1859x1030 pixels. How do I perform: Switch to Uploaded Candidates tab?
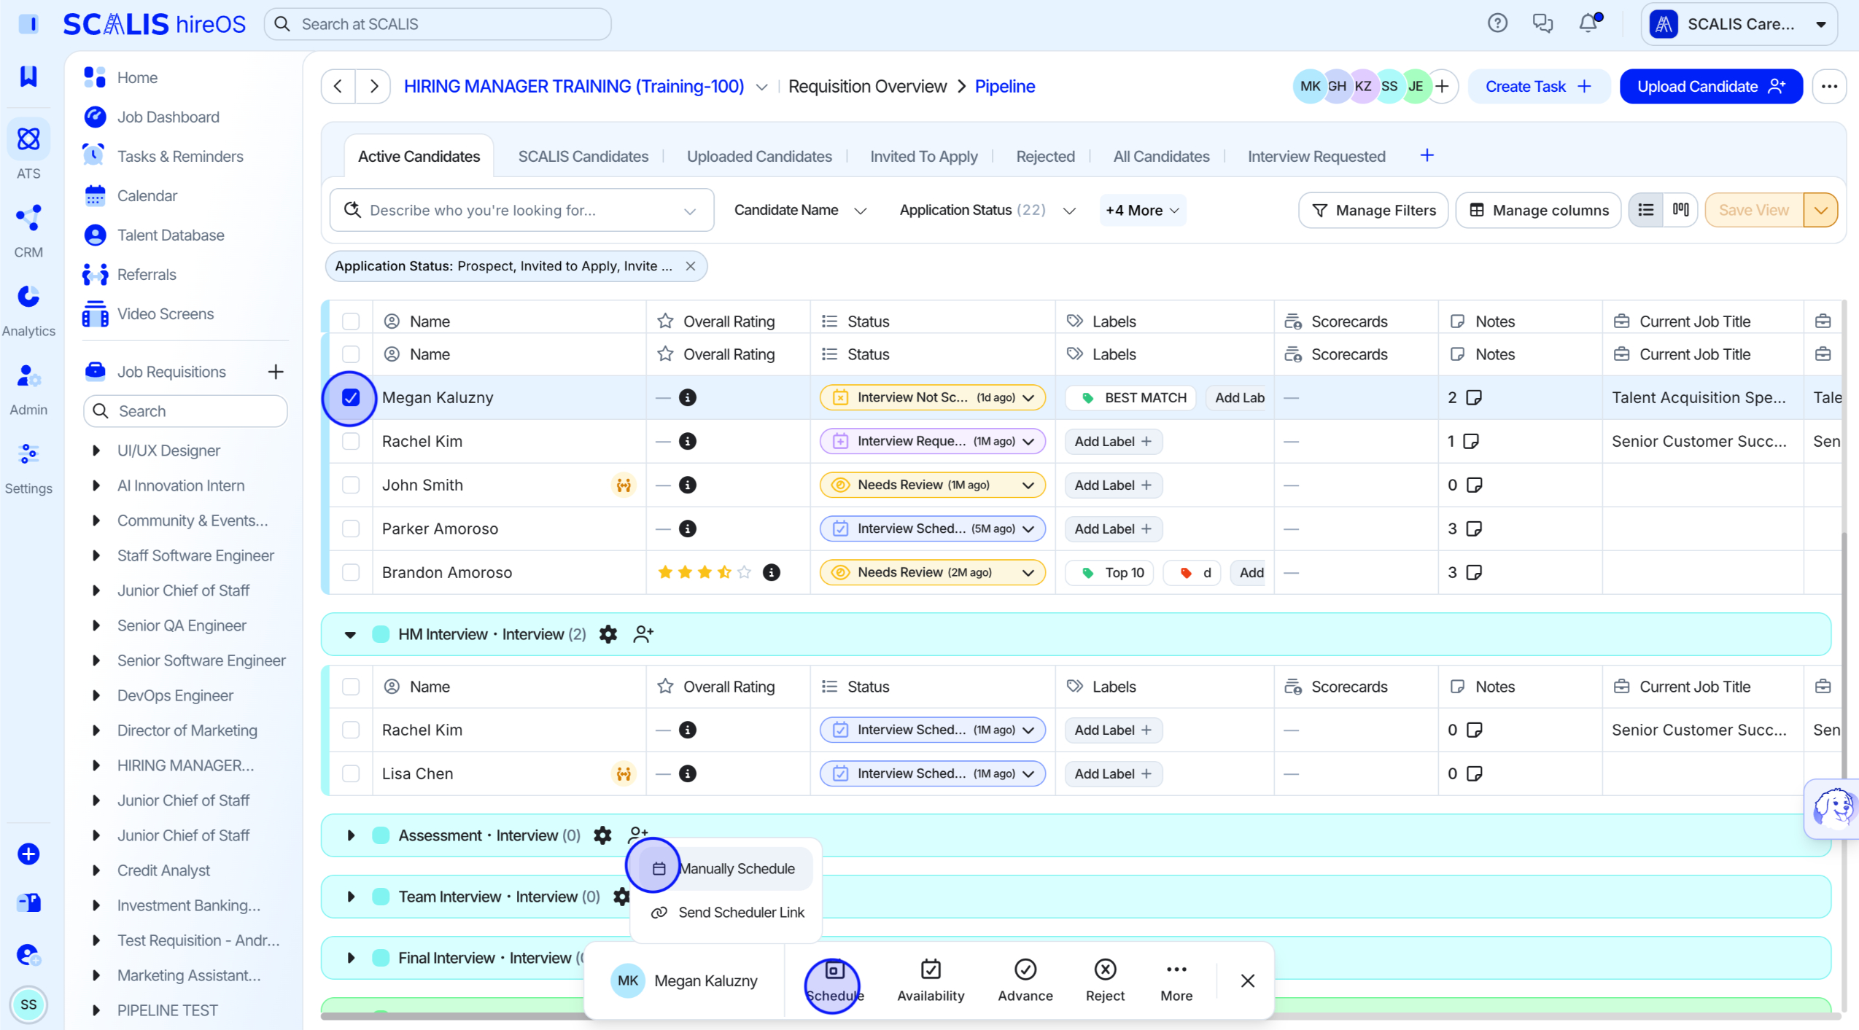point(758,156)
